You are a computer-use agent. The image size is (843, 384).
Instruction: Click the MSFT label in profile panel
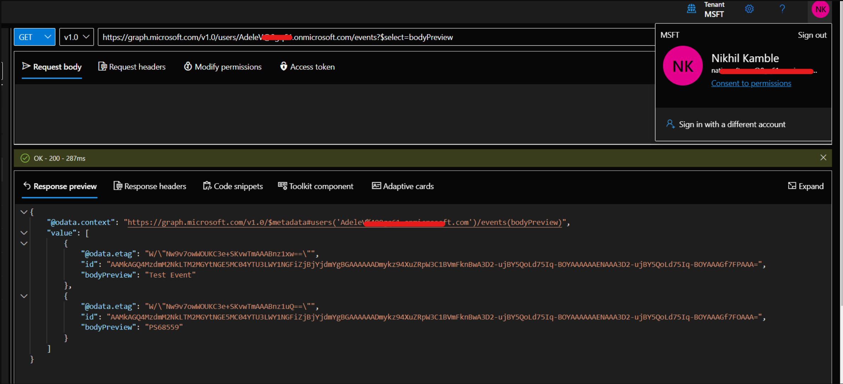670,35
